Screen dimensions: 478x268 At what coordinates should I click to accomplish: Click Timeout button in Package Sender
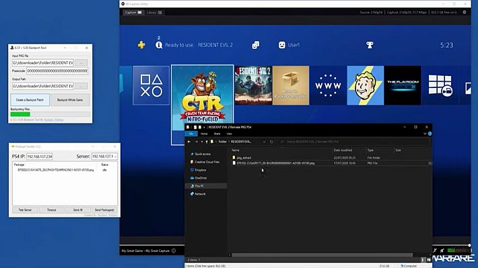click(x=52, y=210)
